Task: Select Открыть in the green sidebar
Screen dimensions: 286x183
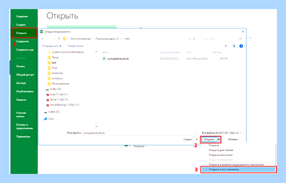Action: [24, 33]
